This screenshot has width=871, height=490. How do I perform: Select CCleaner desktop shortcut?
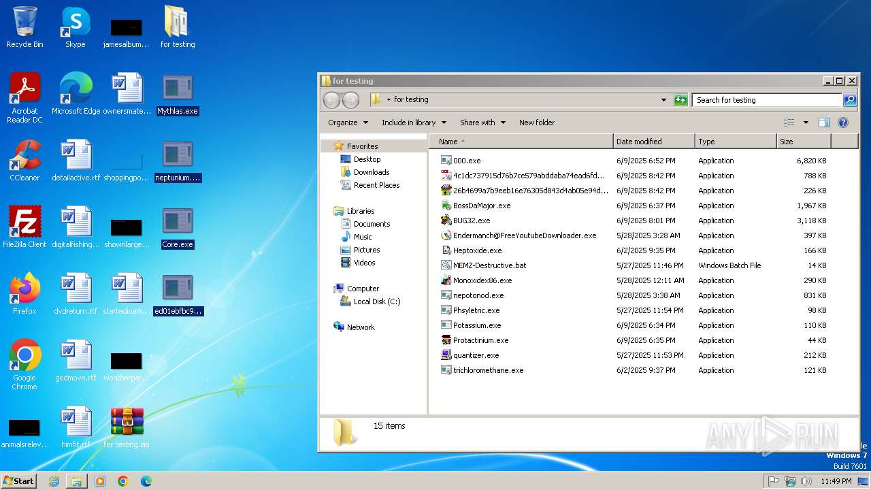pyautogui.click(x=24, y=161)
